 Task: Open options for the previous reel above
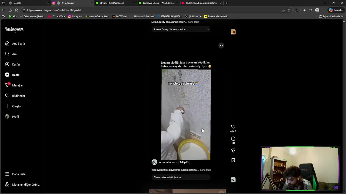click(233, 22)
